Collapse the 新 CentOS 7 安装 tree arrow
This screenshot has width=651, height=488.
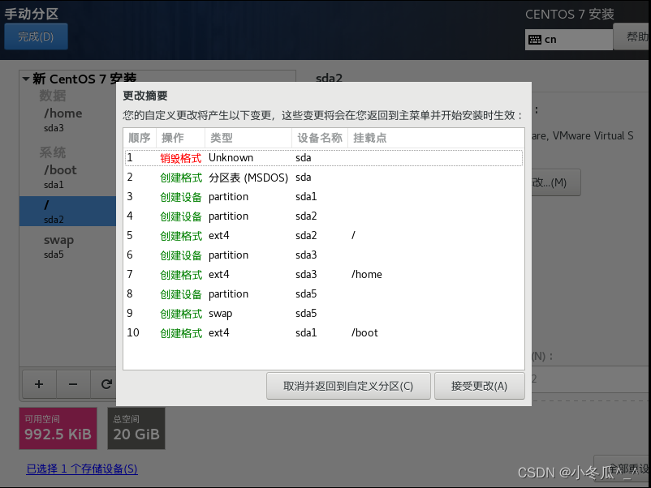pos(26,79)
